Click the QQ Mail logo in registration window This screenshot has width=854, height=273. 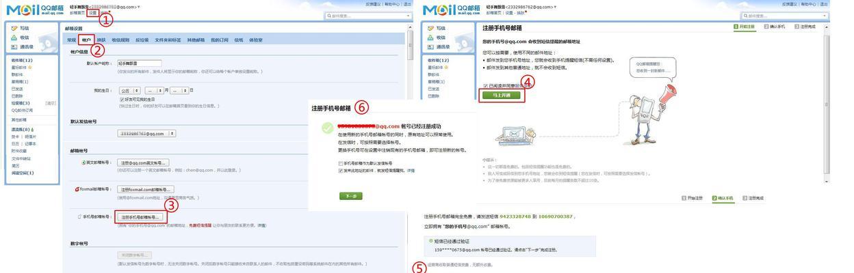(453, 9)
